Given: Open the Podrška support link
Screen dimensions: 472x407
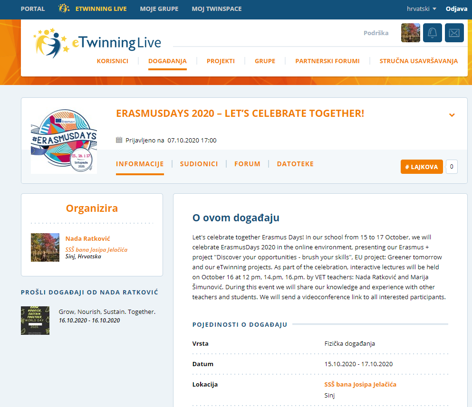Looking at the screenshot, I should click(x=376, y=33).
